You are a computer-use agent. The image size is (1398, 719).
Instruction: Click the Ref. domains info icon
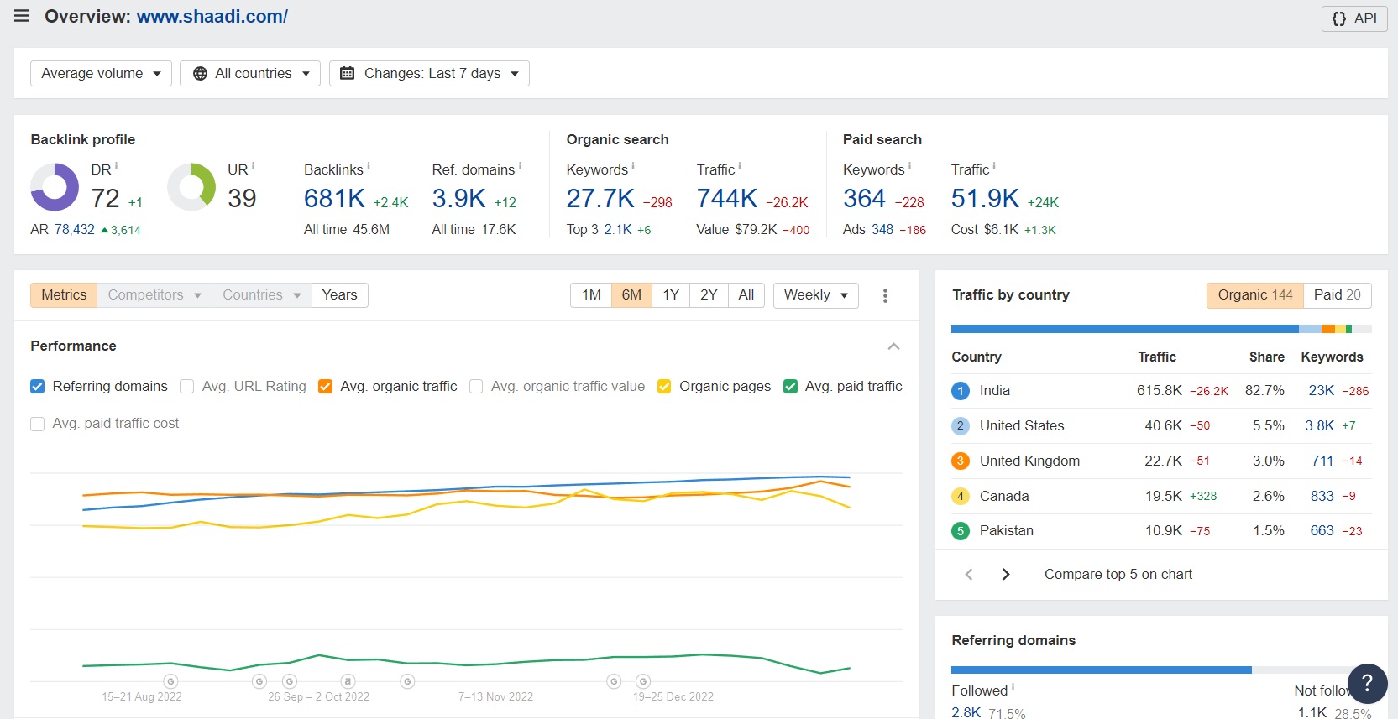pyautogui.click(x=520, y=166)
